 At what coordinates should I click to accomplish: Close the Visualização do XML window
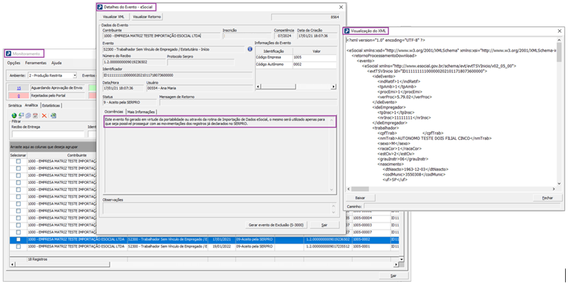point(559,31)
